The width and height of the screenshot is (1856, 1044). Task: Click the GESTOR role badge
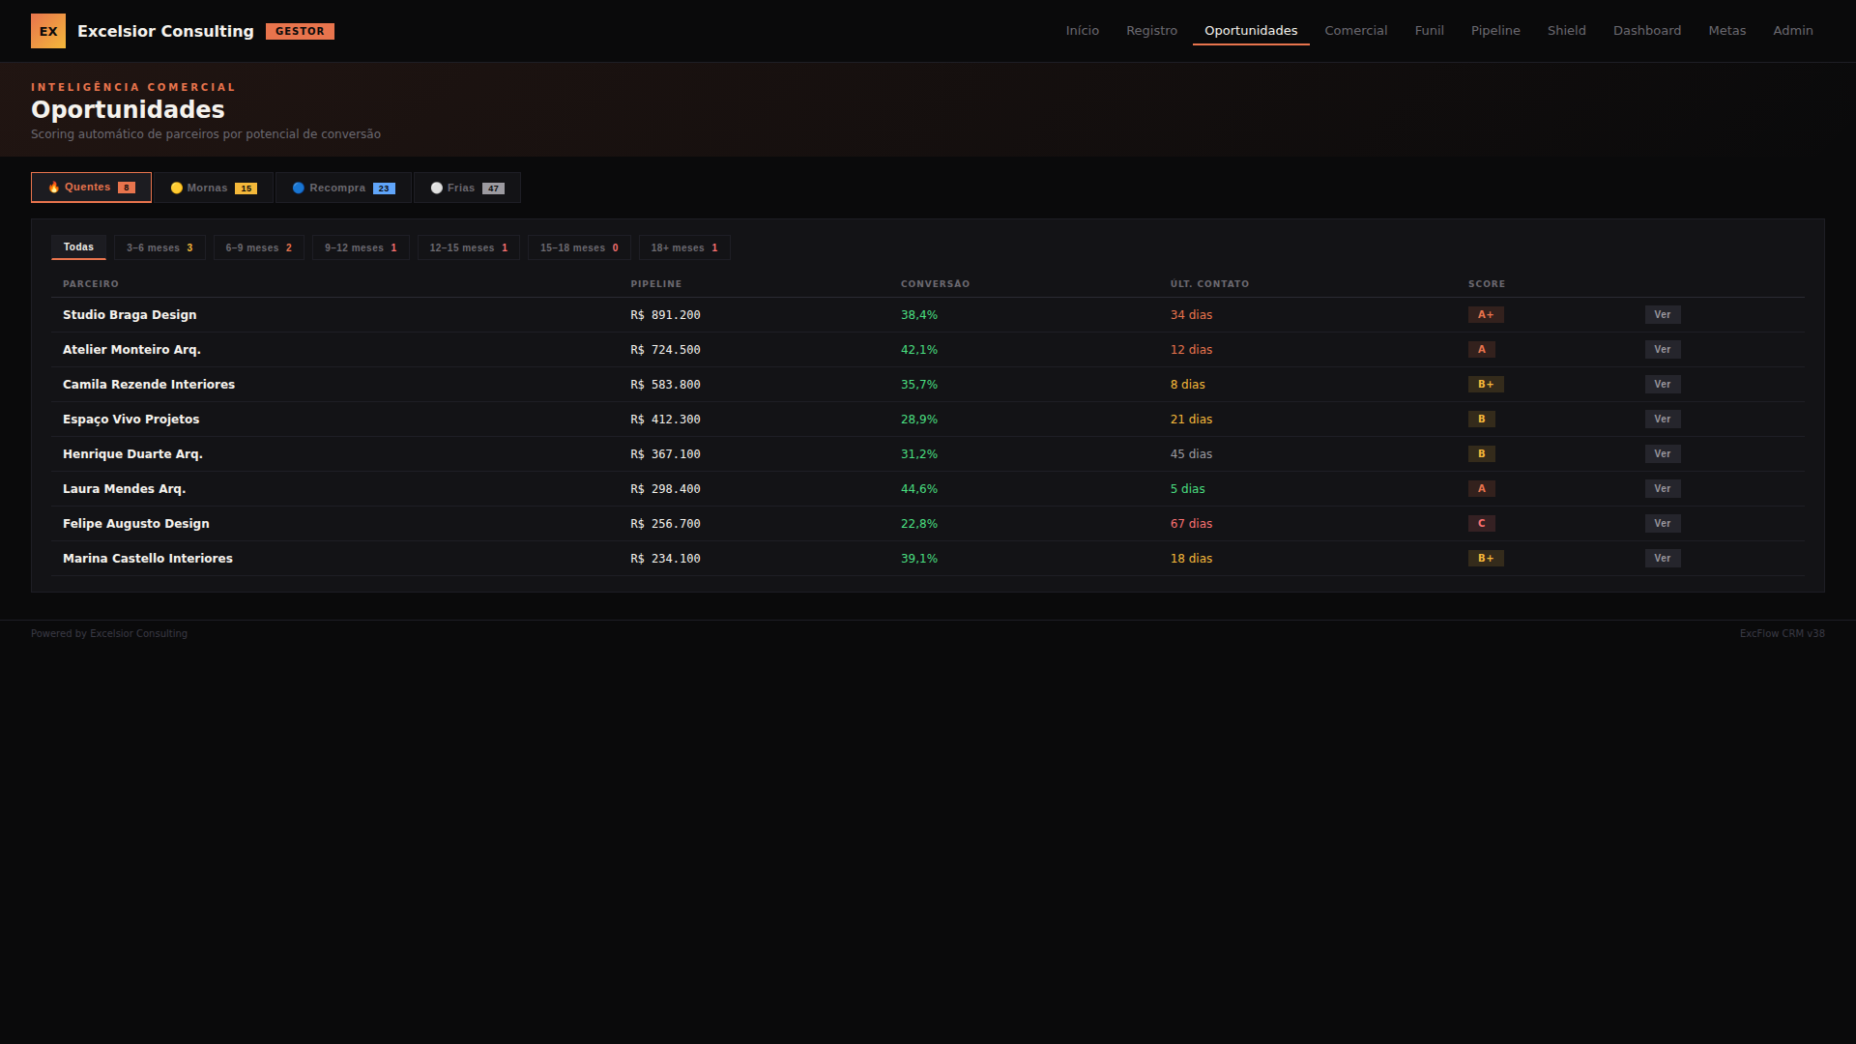point(300,31)
